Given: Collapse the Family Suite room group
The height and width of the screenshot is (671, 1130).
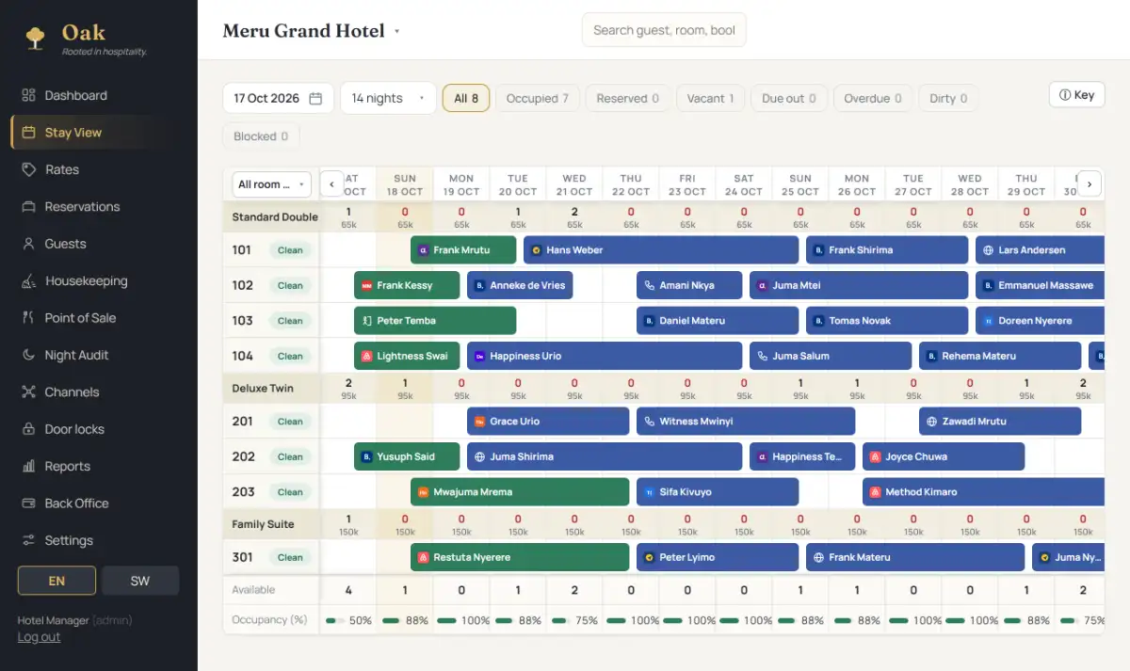Looking at the screenshot, I should [264, 524].
